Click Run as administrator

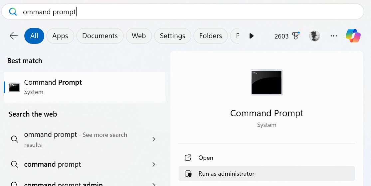[x=226, y=174]
